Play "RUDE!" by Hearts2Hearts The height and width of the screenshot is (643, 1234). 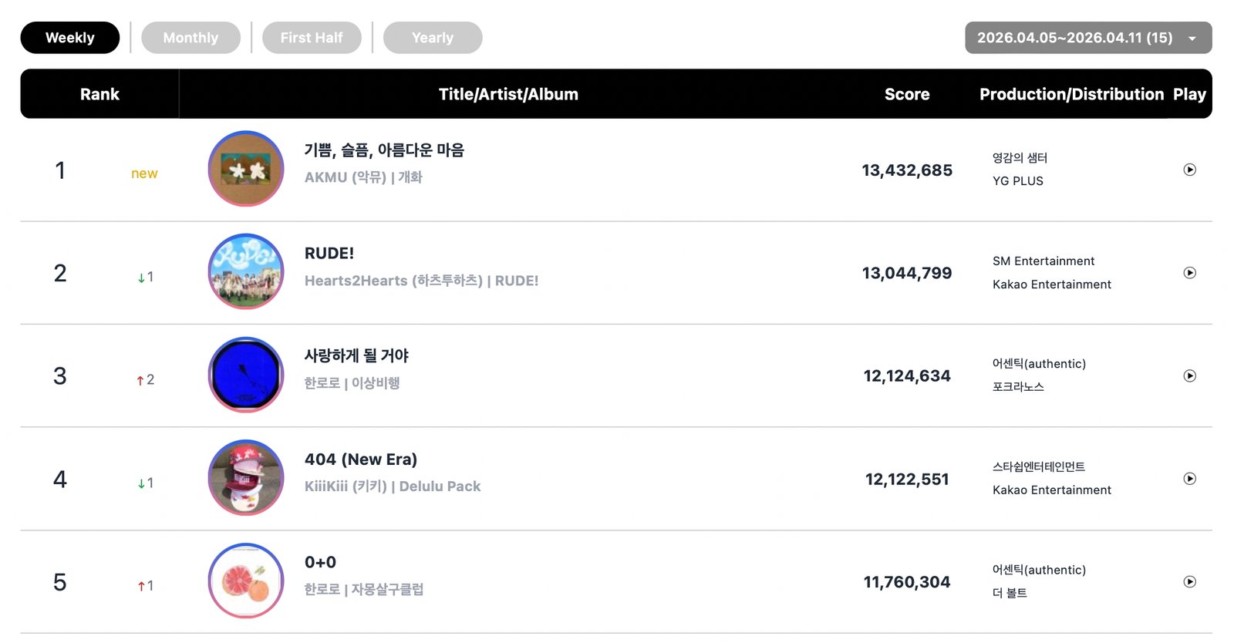pyautogui.click(x=1191, y=273)
